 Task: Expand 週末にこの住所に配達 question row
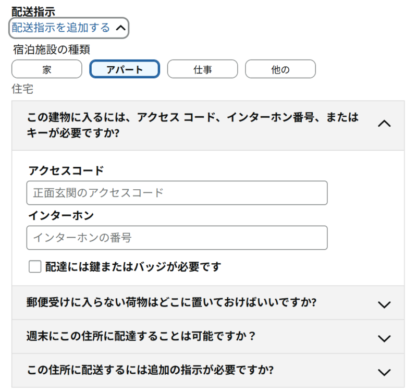(x=208, y=337)
